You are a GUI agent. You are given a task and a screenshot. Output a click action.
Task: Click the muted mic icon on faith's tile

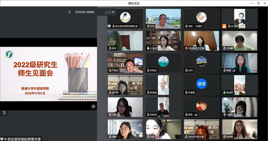click(x=186, y=70)
